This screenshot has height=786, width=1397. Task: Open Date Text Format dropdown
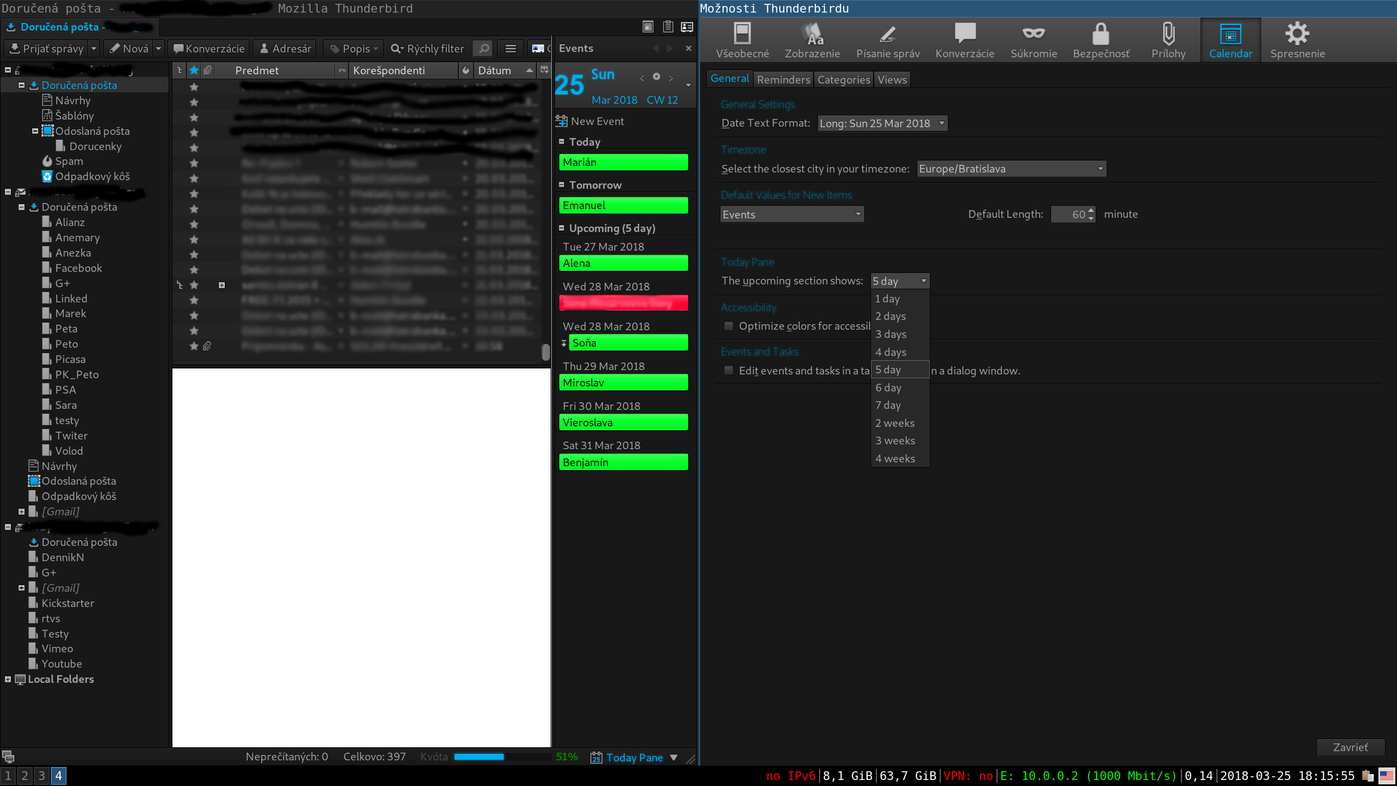[882, 123]
